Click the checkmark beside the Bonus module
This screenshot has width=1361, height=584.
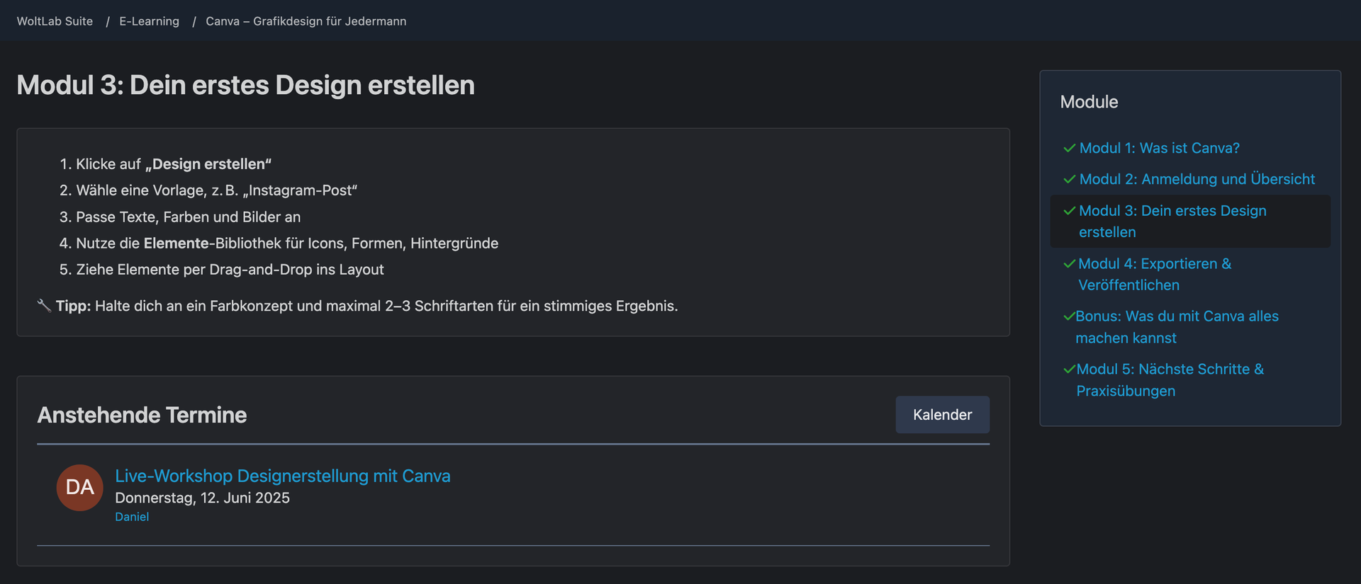(x=1069, y=316)
